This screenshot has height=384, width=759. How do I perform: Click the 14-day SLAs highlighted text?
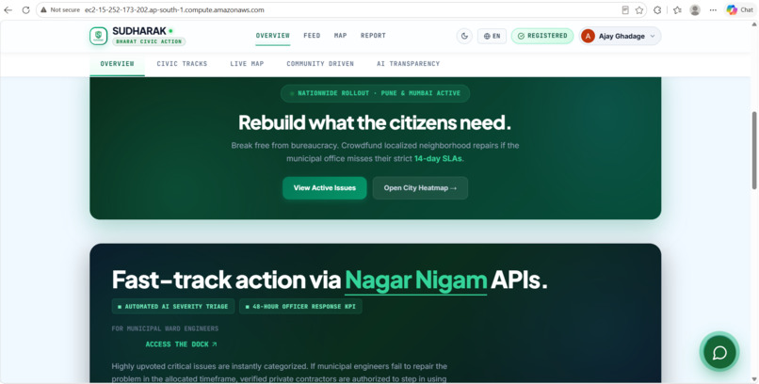coord(438,159)
